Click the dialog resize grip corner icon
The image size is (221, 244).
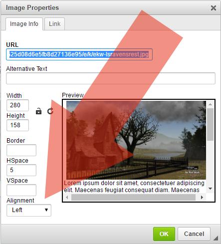pos(216,238)
